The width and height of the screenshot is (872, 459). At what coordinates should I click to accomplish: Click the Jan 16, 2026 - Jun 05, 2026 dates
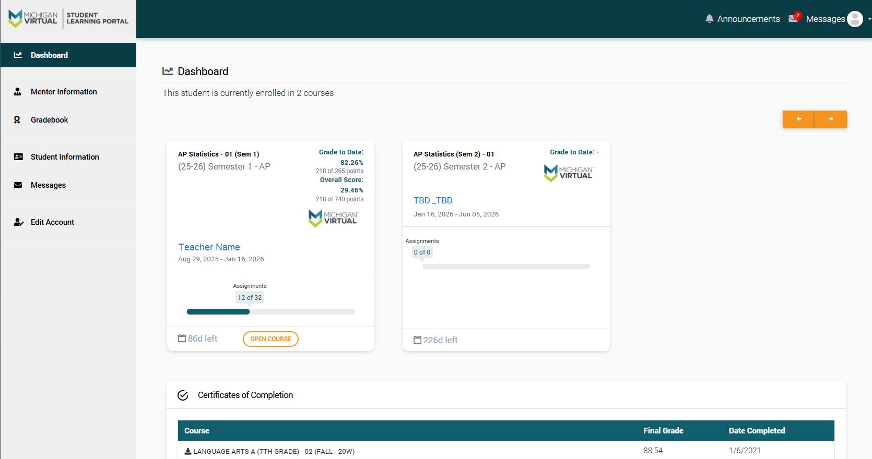[456, 214]
